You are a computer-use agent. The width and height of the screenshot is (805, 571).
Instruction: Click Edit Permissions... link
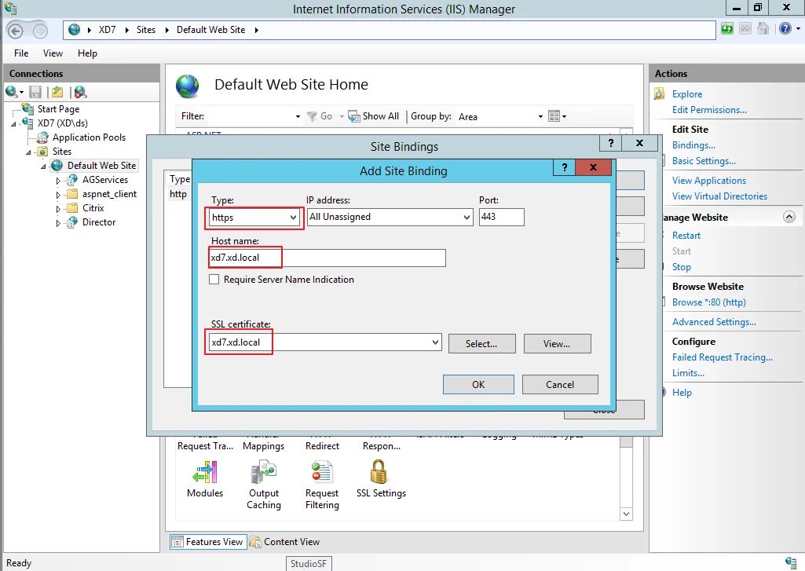[709, 110]
